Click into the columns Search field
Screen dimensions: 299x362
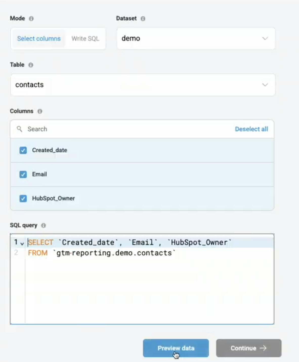coord(126,129)
